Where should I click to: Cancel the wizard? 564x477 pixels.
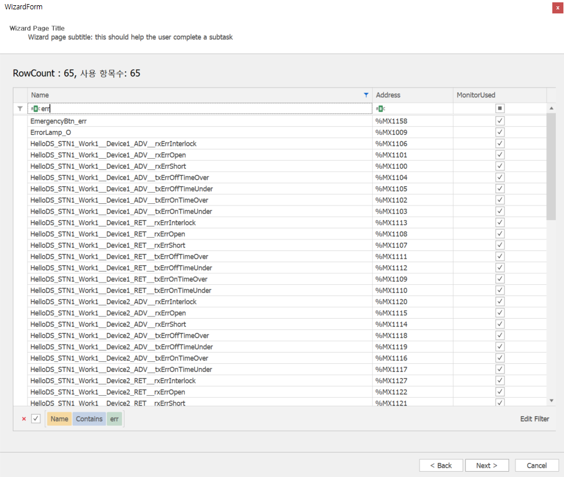pyautogui.click(x=537, y=465)
